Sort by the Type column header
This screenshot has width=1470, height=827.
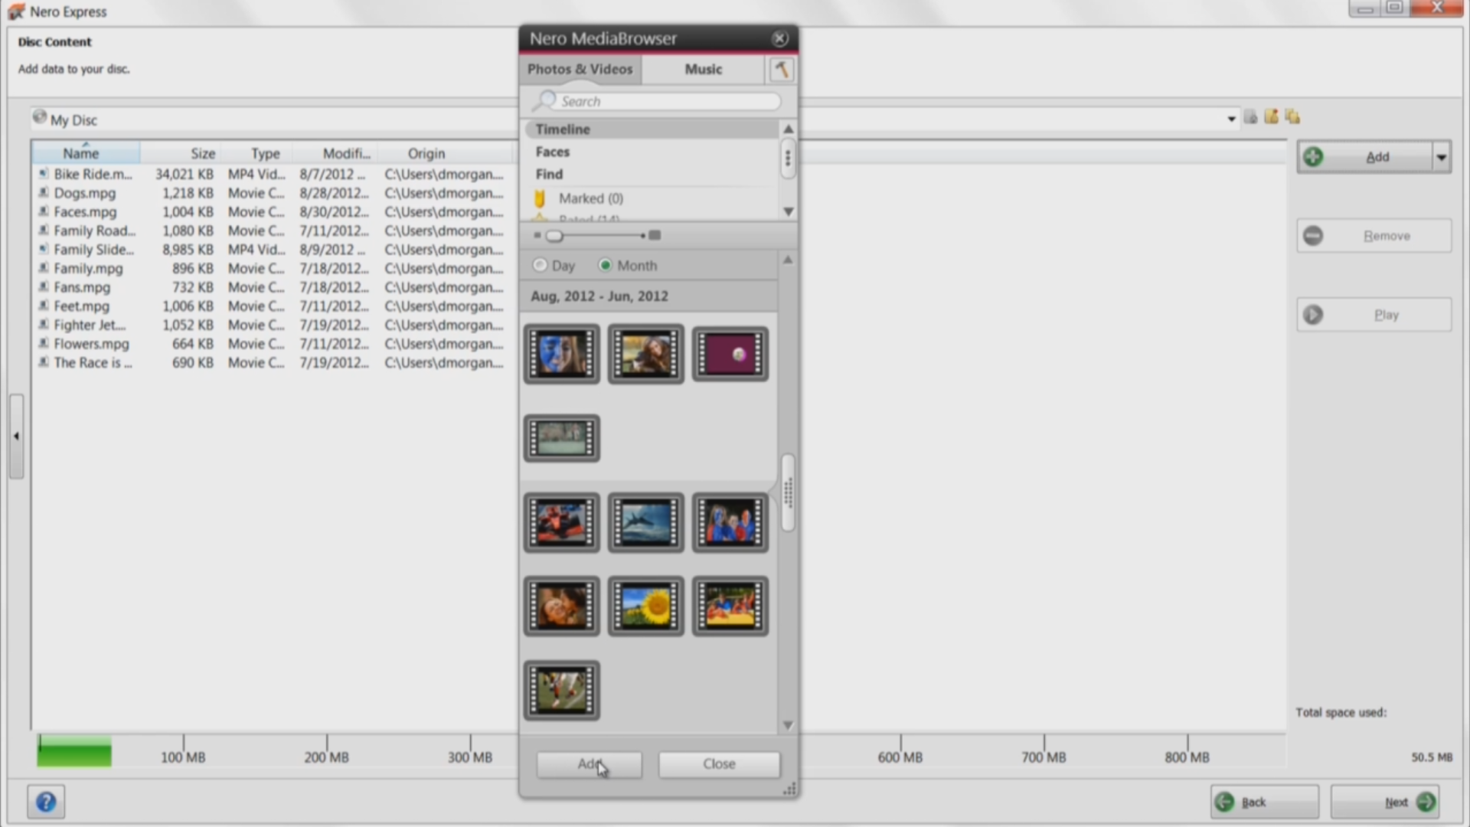click(x=257, y=153)
